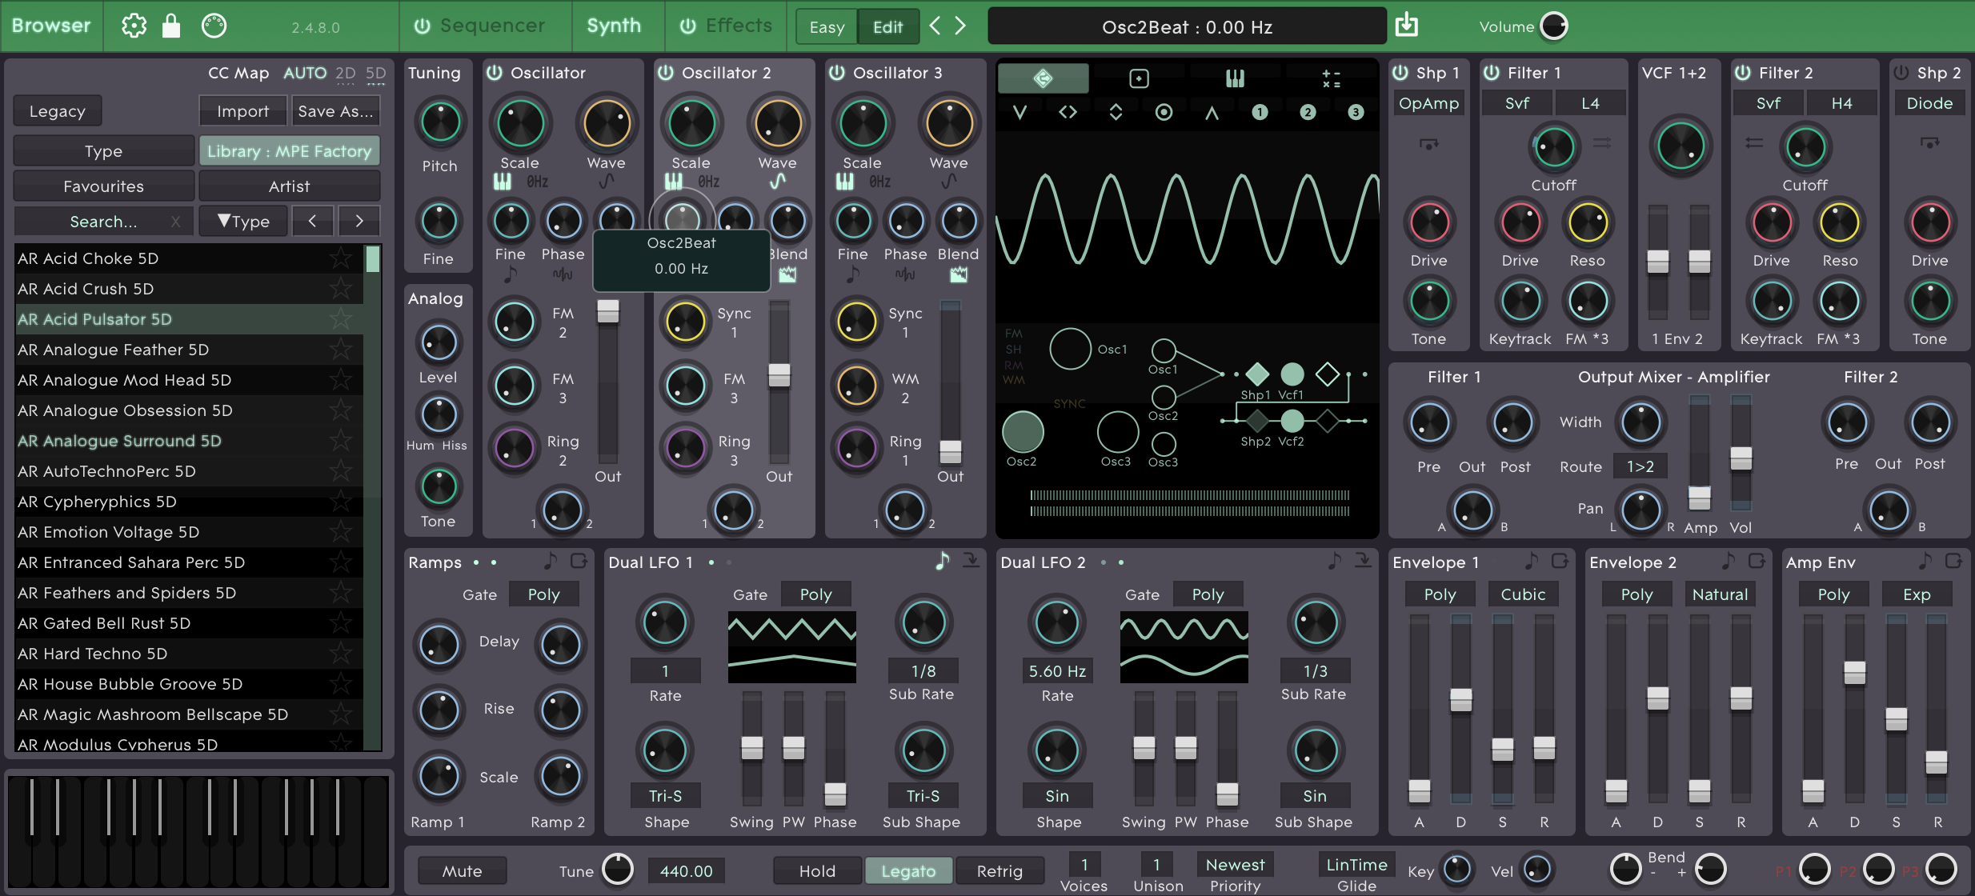
Task: Click the Retrig button
Action: pyautogui.click(x=1000, y=871)
